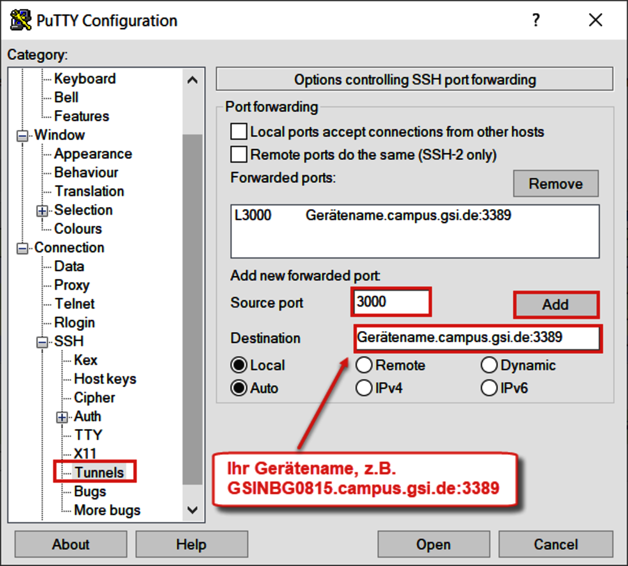Check Remote ports do the same option
This screenshot has height=566, width=628.
(x=239, y=155)
